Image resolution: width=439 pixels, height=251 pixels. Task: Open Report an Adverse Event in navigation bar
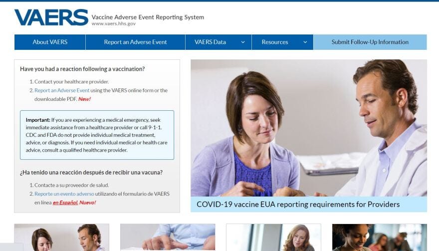(135, 42)
